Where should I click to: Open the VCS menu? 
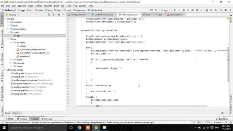point(75,6)
